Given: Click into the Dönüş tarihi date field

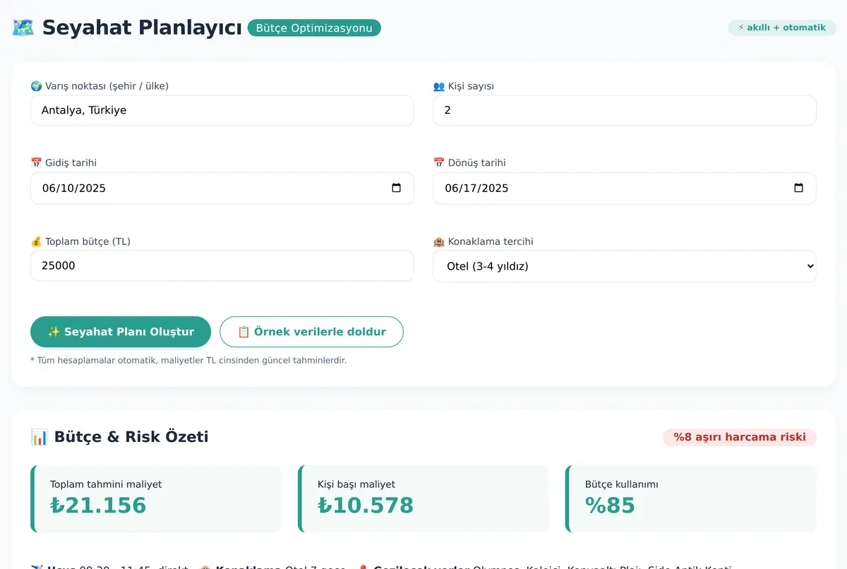Looking at the screenshot, I should pos(625,188).
